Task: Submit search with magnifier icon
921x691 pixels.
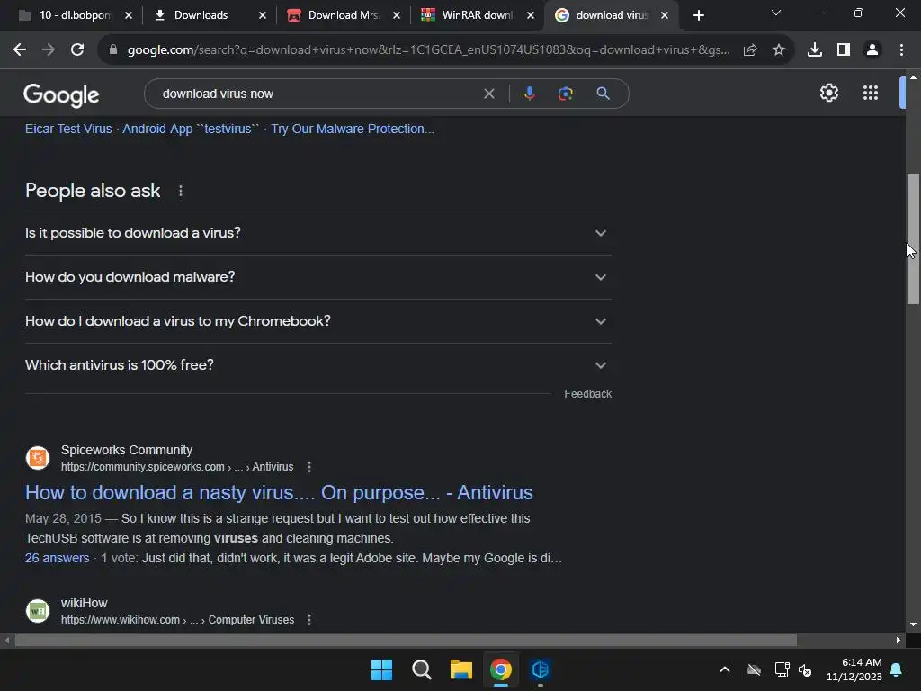Action: 603,94
